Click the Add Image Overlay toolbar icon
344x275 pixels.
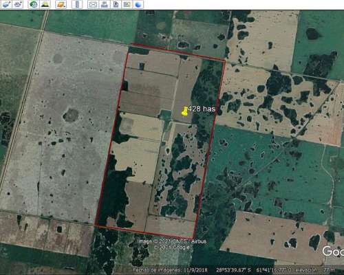(x=6, y=4)
